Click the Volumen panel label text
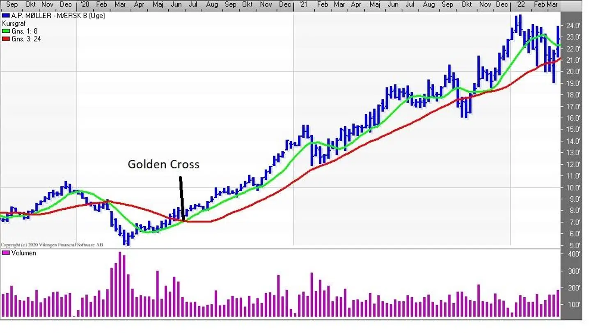591x333 pixels. click(x=24, y=253)
